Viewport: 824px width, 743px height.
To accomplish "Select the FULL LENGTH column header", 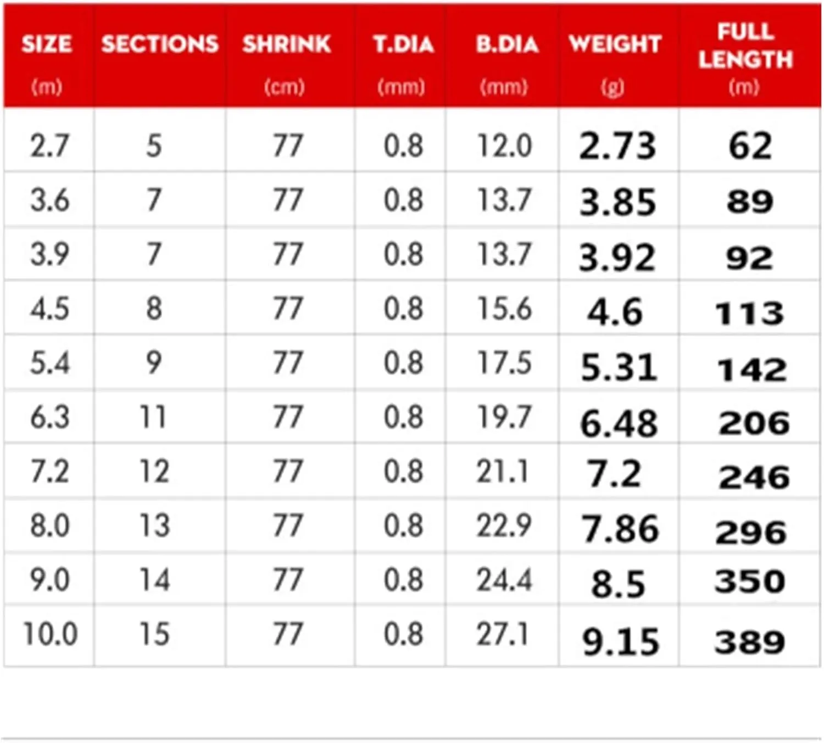I will (746, 45).
